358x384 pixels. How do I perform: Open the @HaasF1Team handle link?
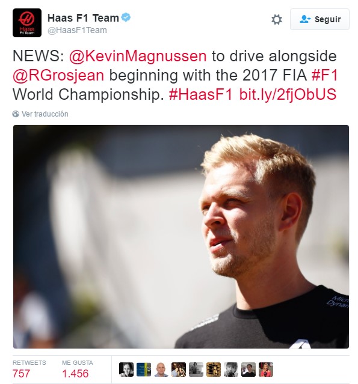(77, 31)
